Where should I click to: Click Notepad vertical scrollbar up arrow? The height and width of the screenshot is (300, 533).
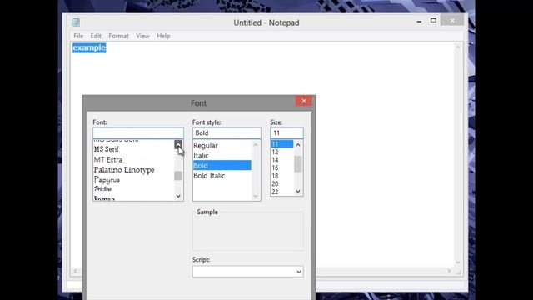[457, 47]
